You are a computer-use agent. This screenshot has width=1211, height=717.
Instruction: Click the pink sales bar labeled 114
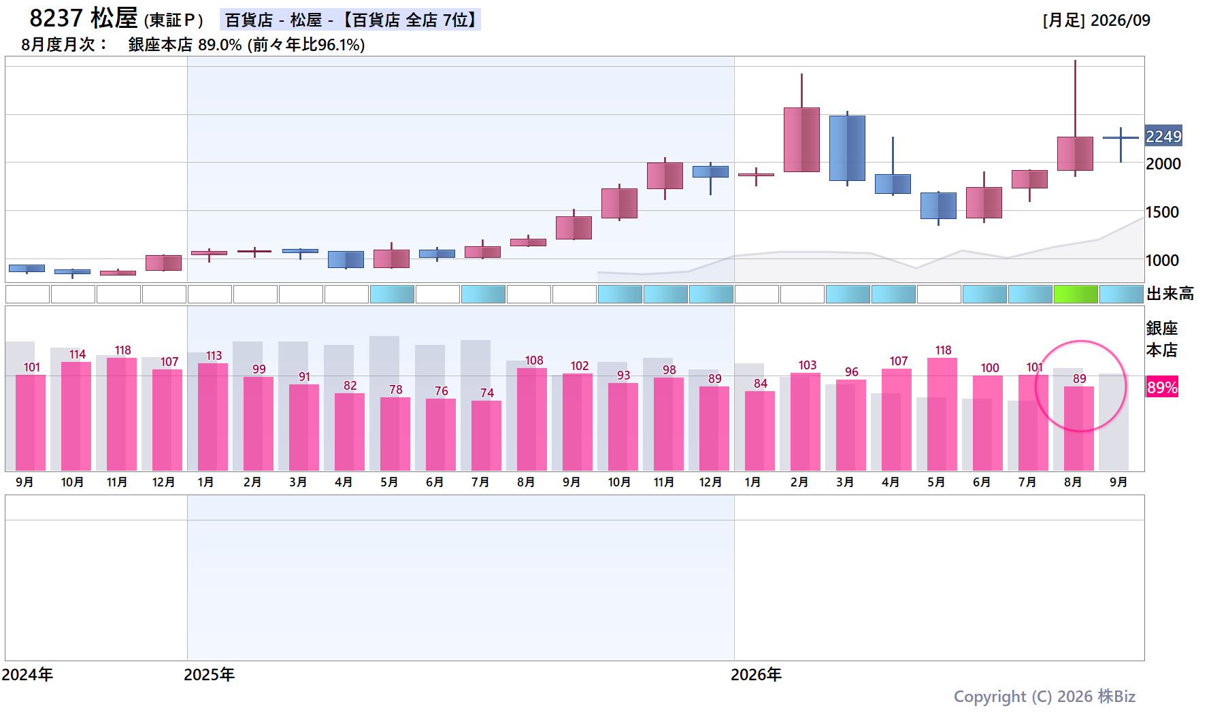tap(76, 416)
